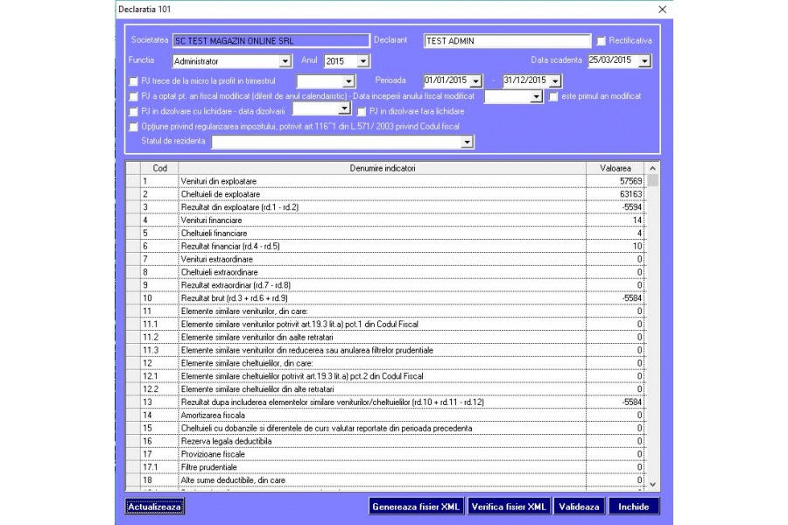
Task: Click the Cod column header
Action: point(159,168)
